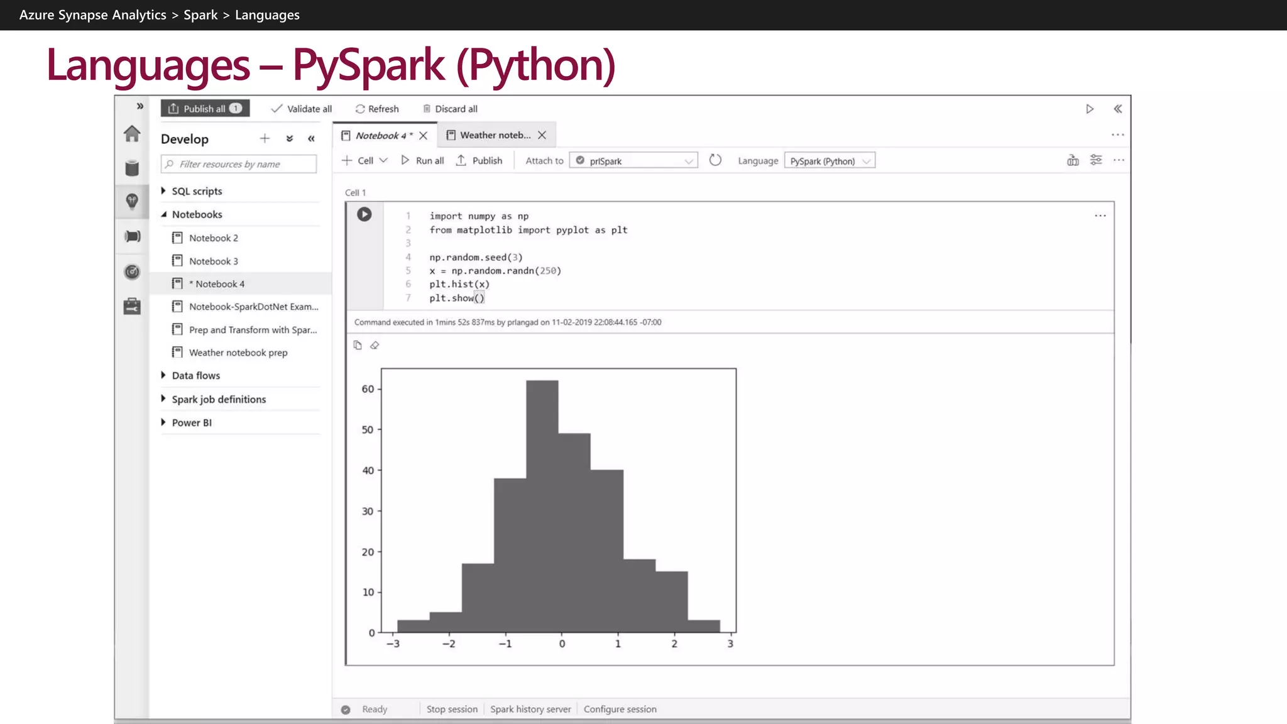Add a new resource with plus icon
The image size is (1287, 724).
265,138
